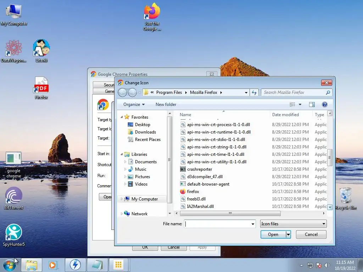Click the Change your view icon
Screen dimensions: 363x272
(x=292, y=104)
